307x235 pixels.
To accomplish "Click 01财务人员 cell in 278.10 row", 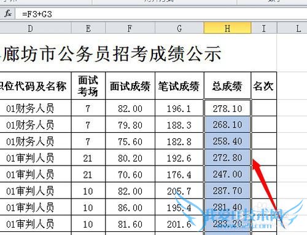I will pos(36,108).
